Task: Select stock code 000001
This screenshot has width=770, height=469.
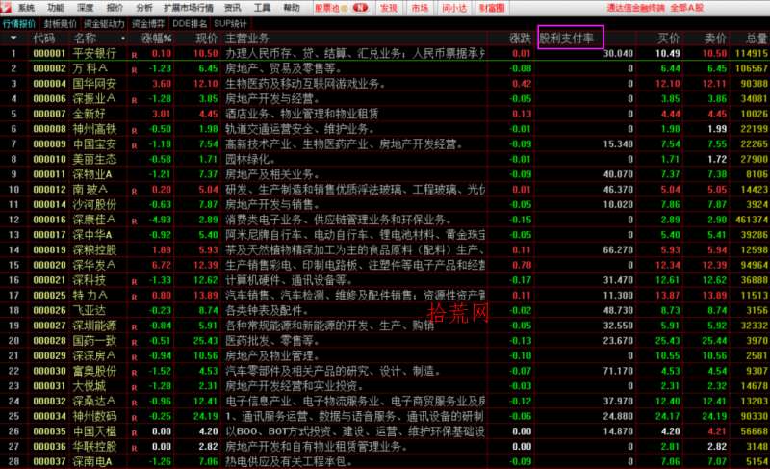Action: [49, 54]
